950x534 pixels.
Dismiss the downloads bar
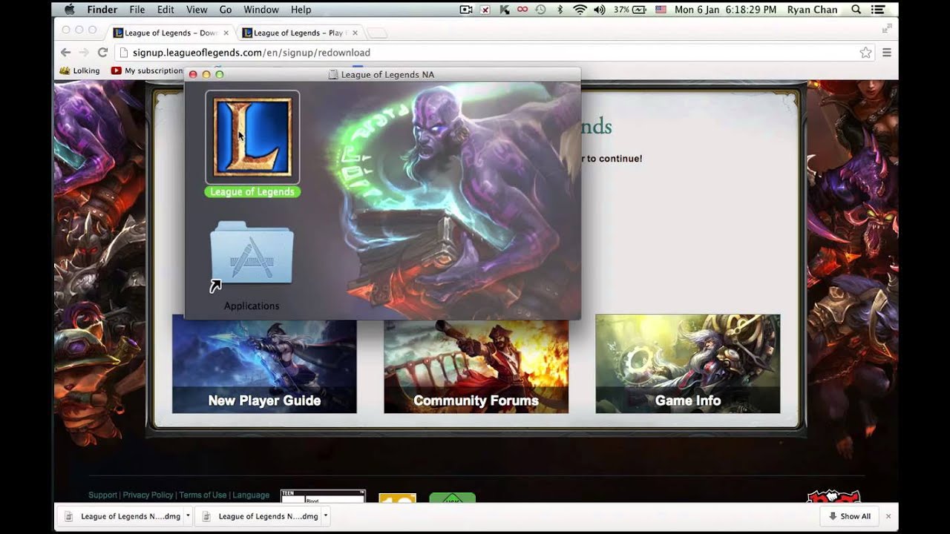coord(888,516)
